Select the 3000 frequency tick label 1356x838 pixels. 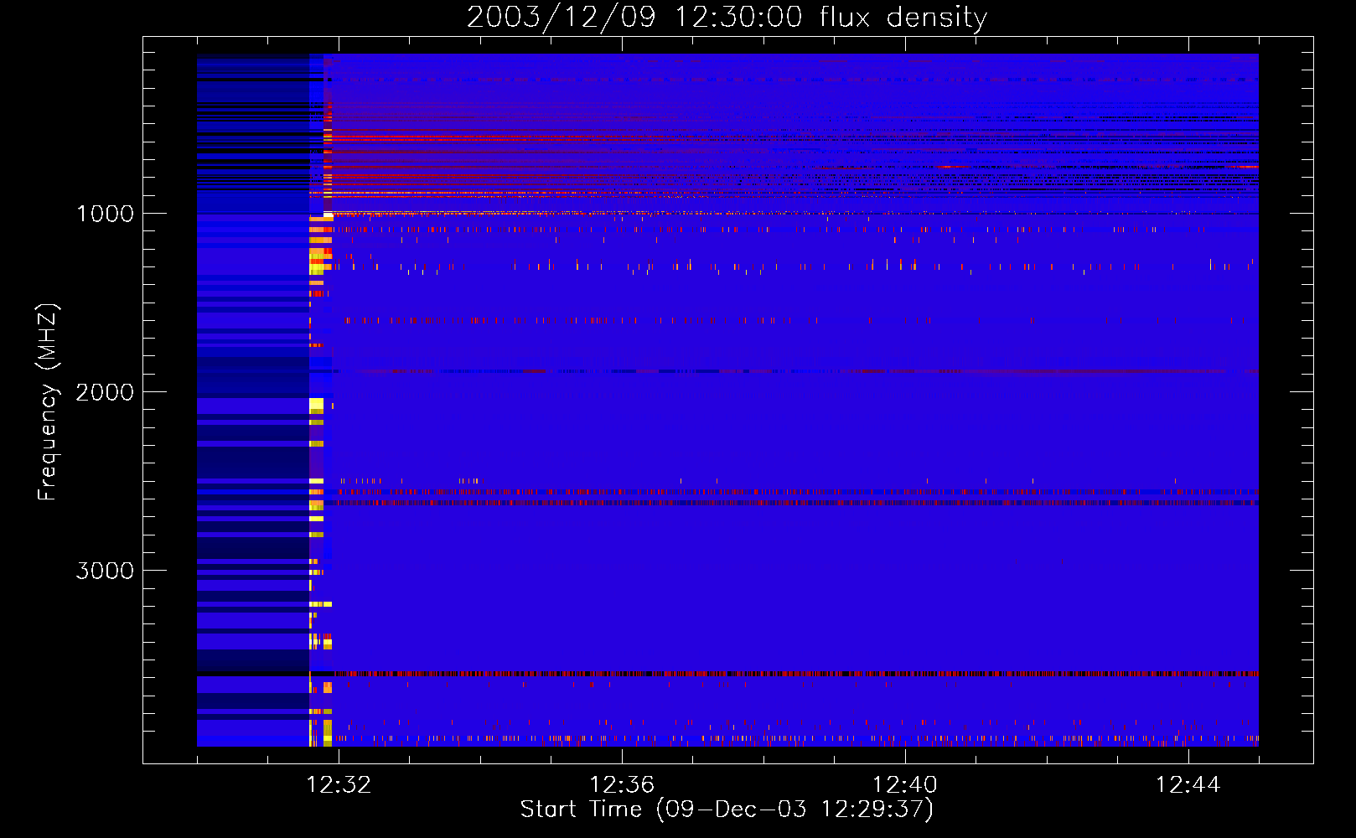pos(105,571)
